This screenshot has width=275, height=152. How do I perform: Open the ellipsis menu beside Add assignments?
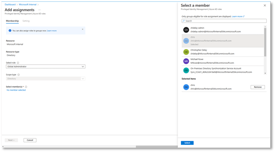[40, 10]
